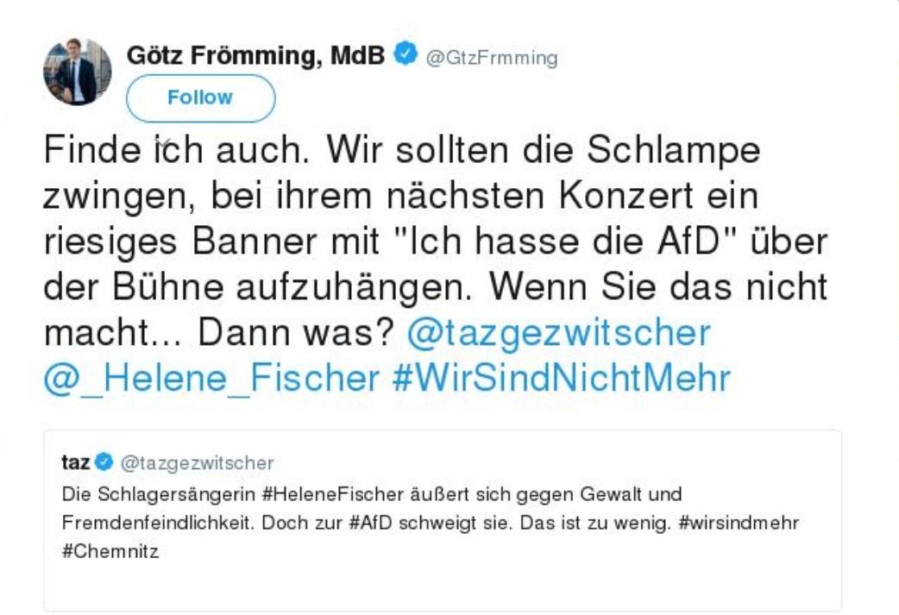The image size is (899, 615).
Task: Open the @_Helene_Fischer mention
Action: click(211, 377)
